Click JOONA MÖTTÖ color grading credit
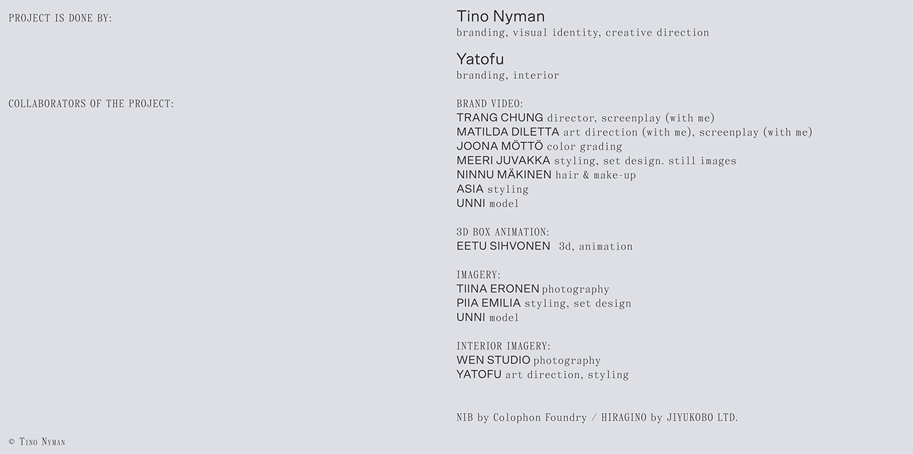Image resolution: width=913 pixels, height=454 pixels. pos(500,147)
